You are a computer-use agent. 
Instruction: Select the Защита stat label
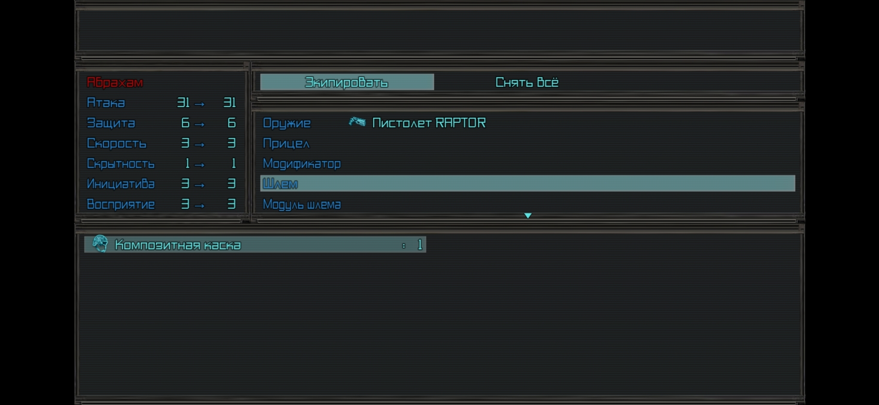point(111,123)
